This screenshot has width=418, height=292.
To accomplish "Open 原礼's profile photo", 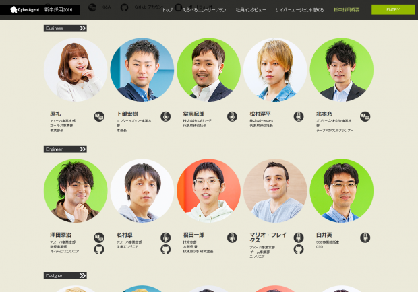I will click(76, 70).
